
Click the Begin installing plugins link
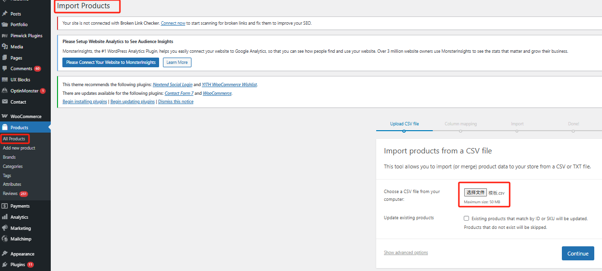[x=85, y=102]
